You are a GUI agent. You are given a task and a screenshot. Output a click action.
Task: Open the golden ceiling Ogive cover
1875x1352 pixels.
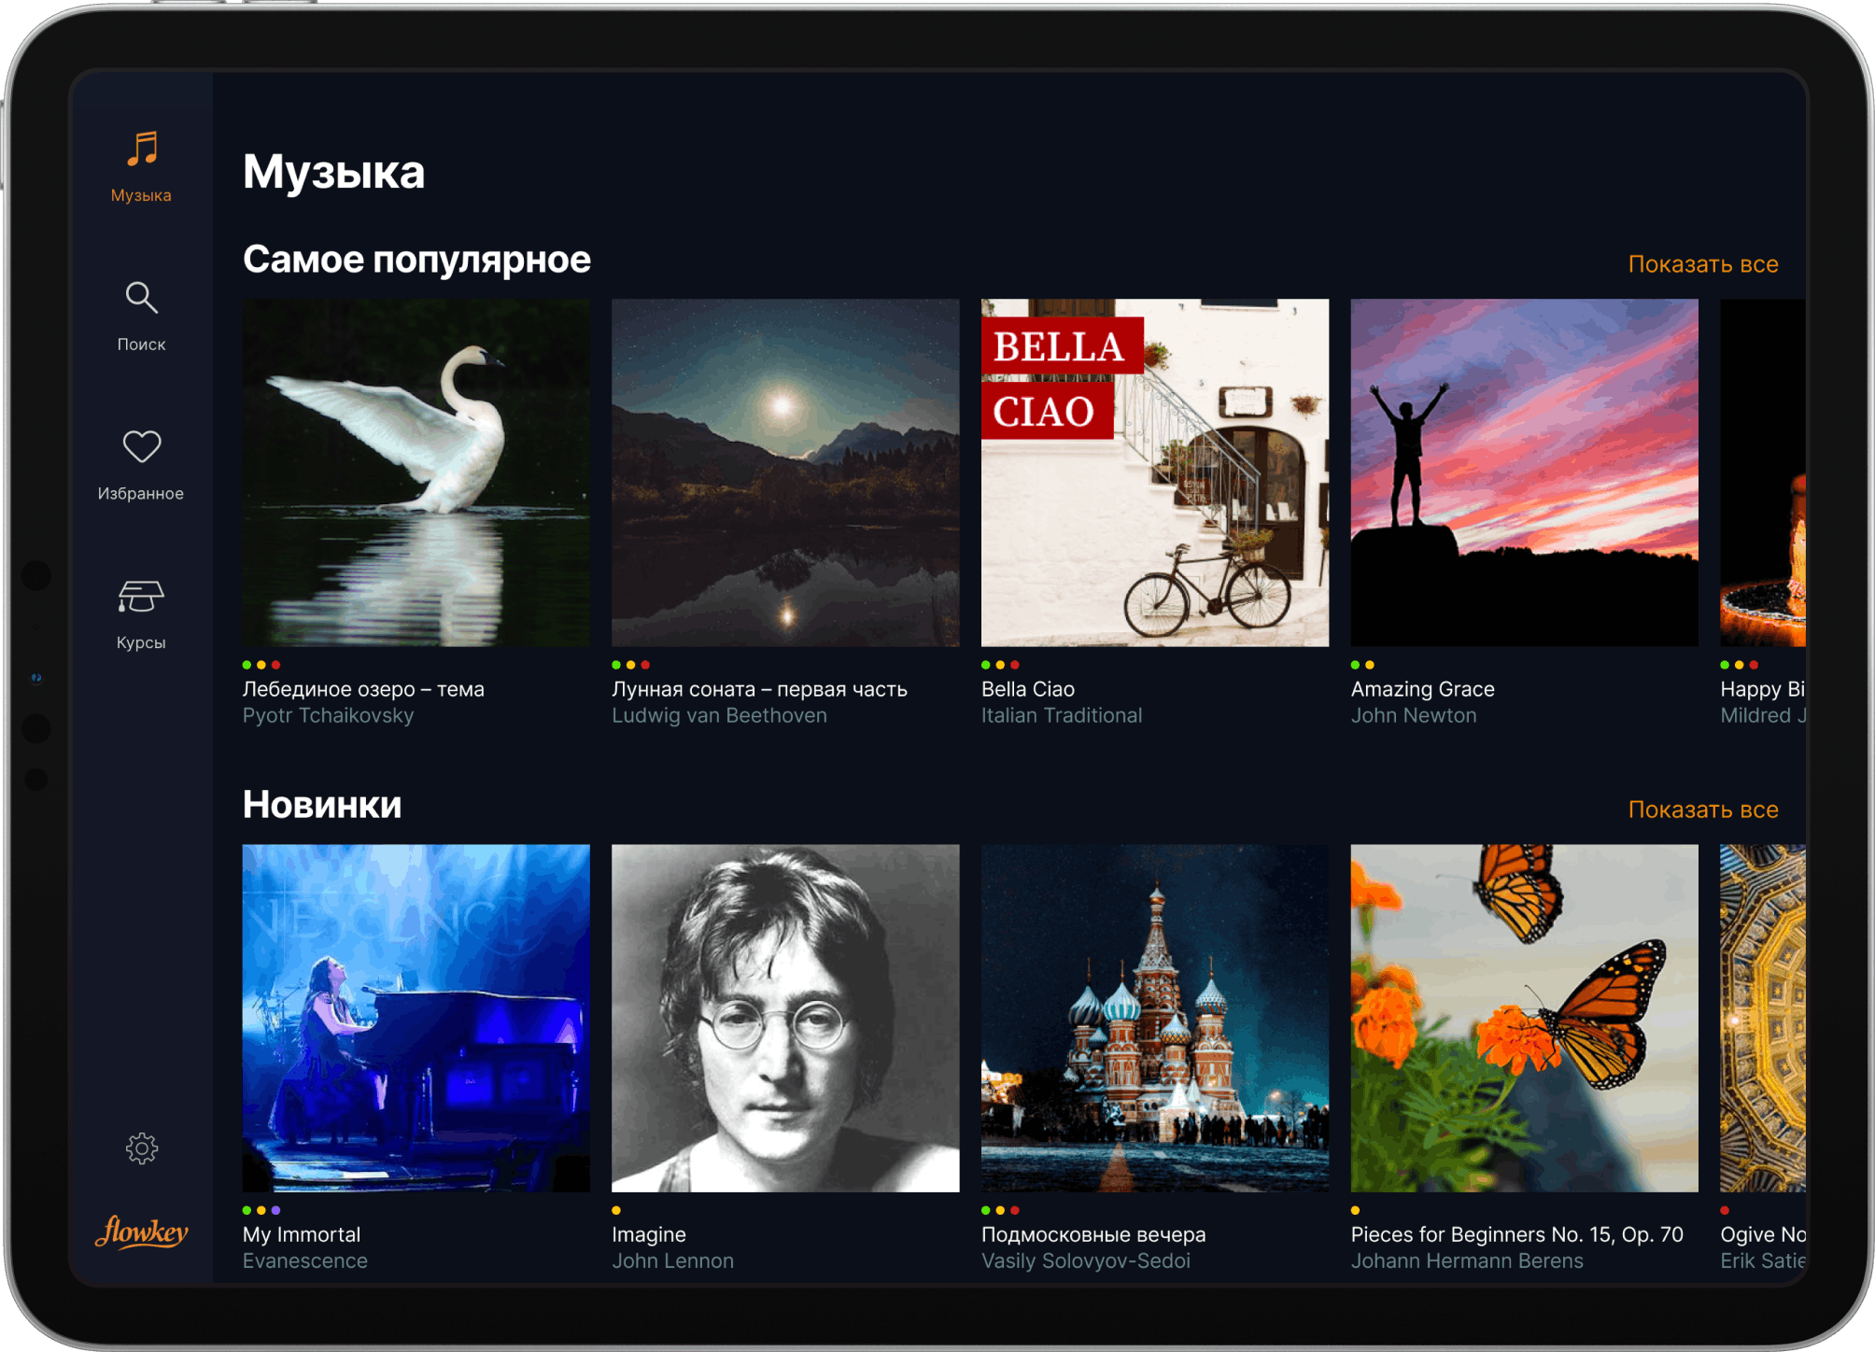[1763, 1018]
